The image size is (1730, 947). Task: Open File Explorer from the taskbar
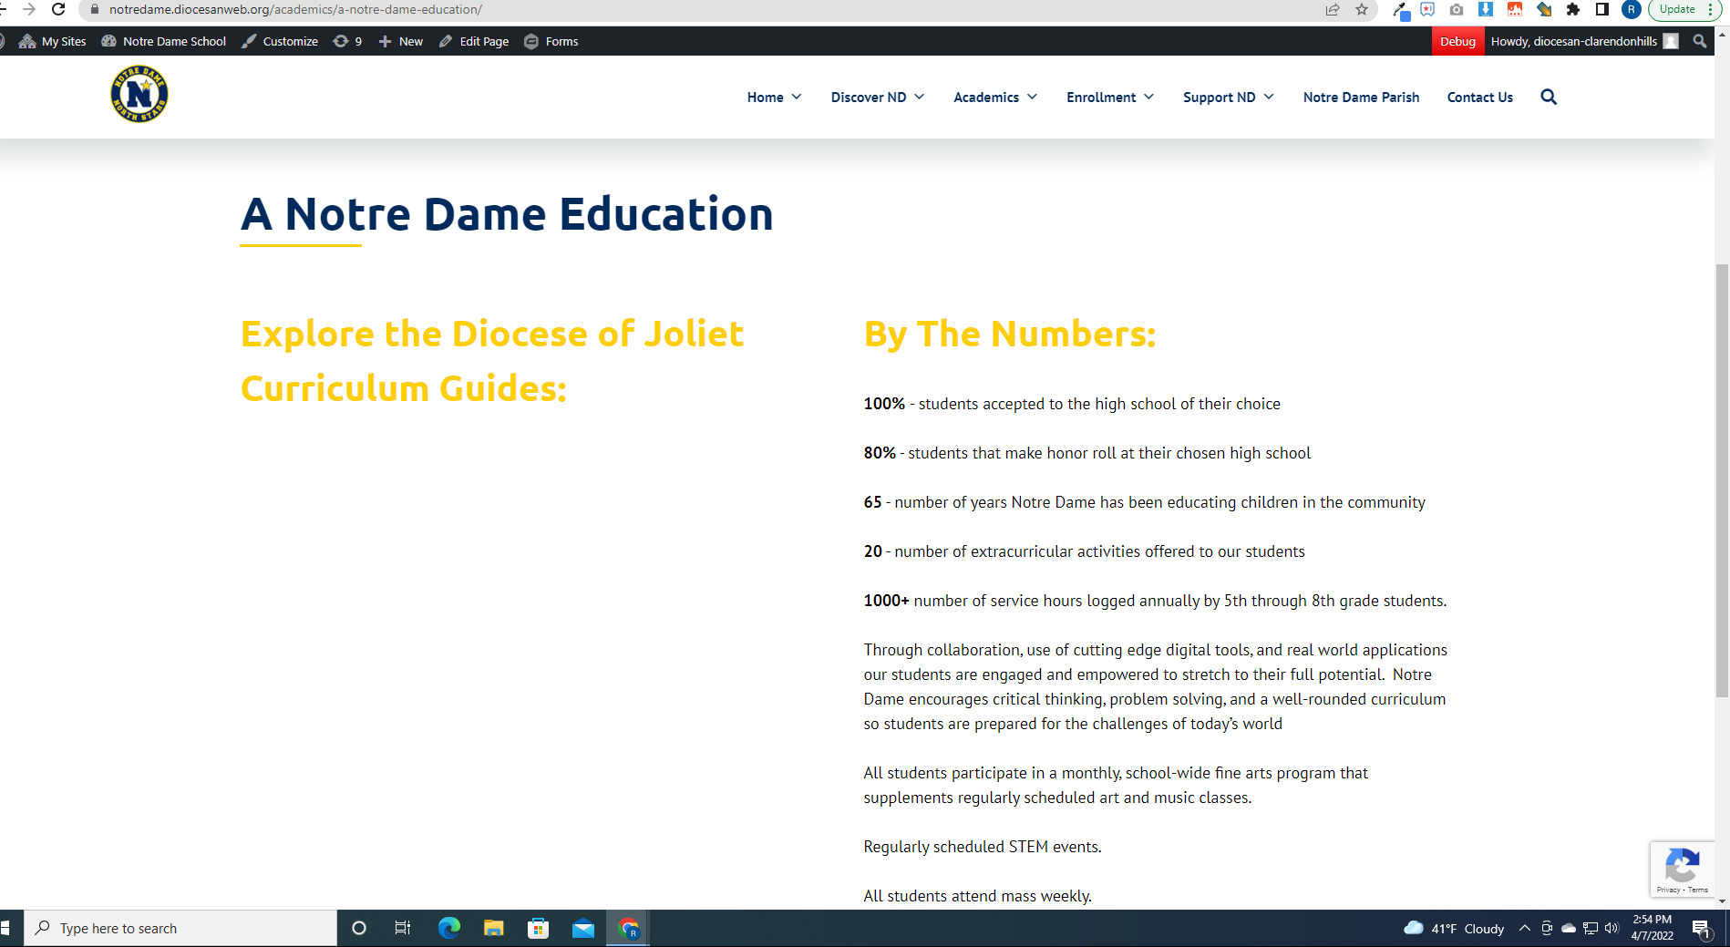click(493, 928)
